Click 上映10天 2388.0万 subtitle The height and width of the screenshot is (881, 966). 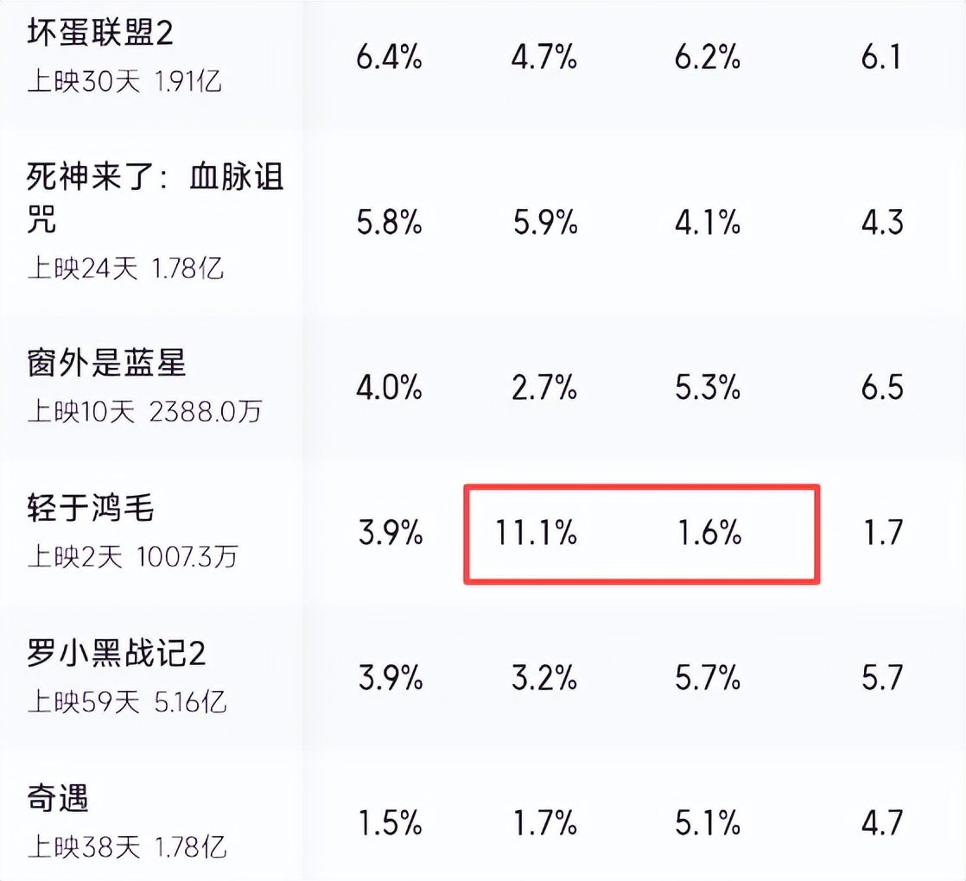coord(145,411)
